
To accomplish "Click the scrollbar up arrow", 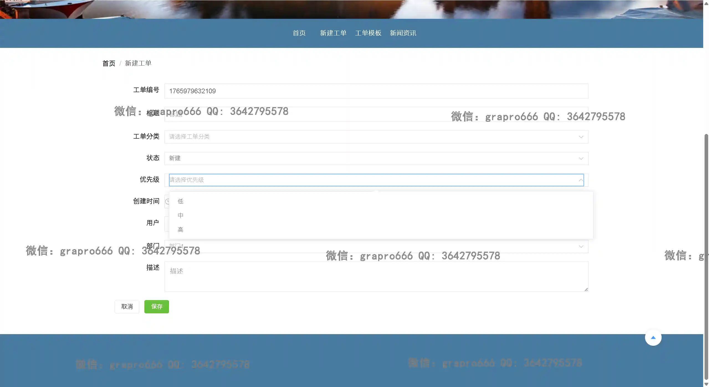I will pyautogui.click(x=706, y=4).
